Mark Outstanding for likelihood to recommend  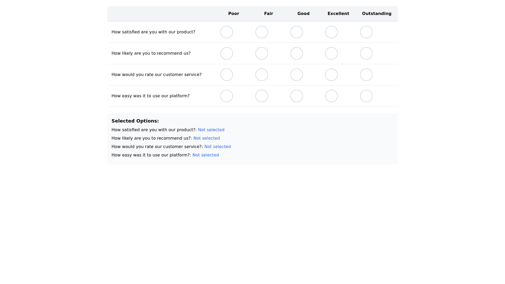pyautogui.click(x=366, y=53)
